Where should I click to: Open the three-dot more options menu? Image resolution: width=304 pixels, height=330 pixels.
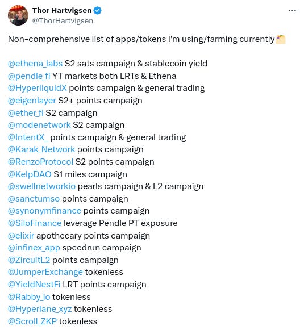pyautogui.click(x=292, y=11)
